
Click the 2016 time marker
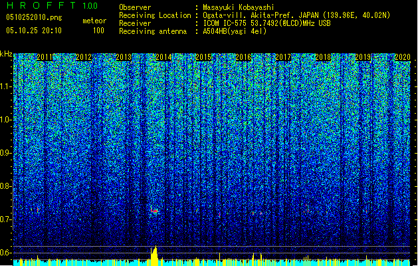point(243,57)
